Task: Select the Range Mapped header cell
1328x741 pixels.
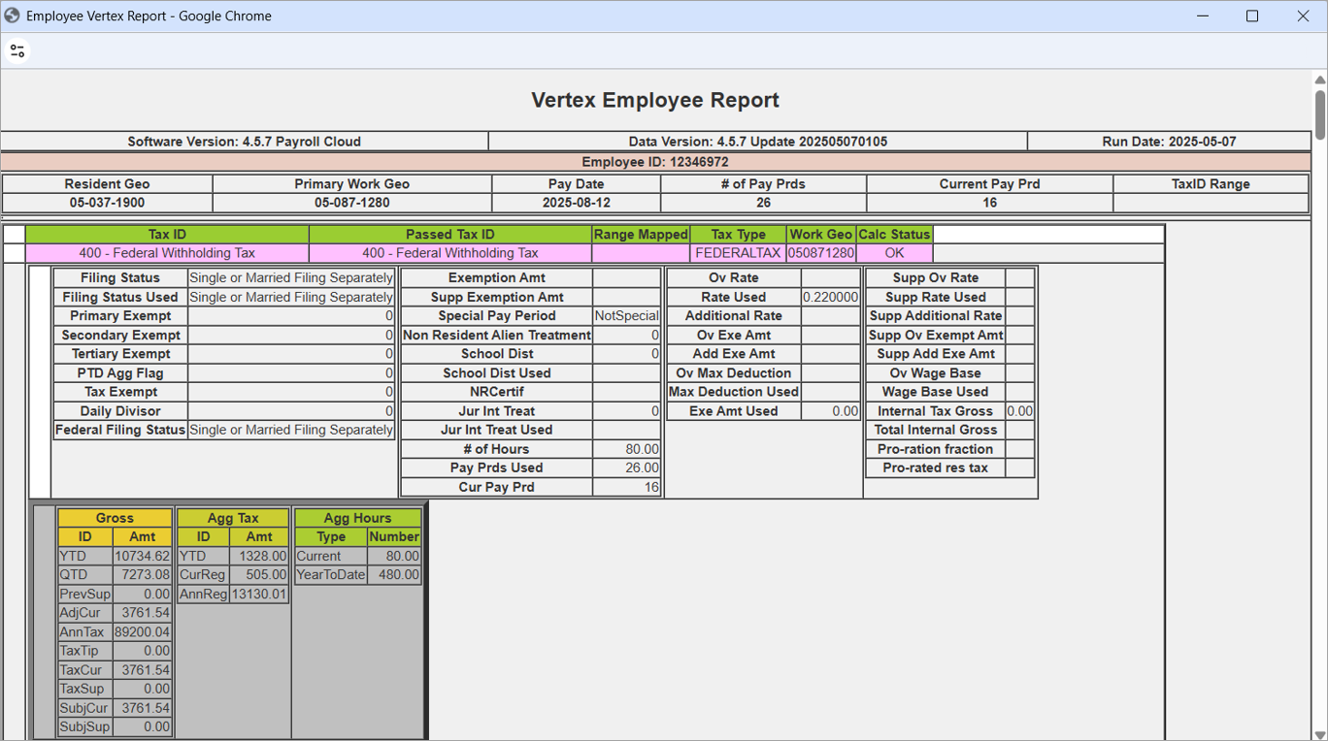Action: [x=641, y=234]
